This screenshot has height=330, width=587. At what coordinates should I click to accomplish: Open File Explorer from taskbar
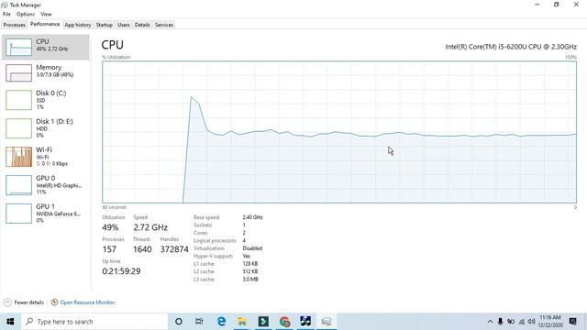point(242,322)
